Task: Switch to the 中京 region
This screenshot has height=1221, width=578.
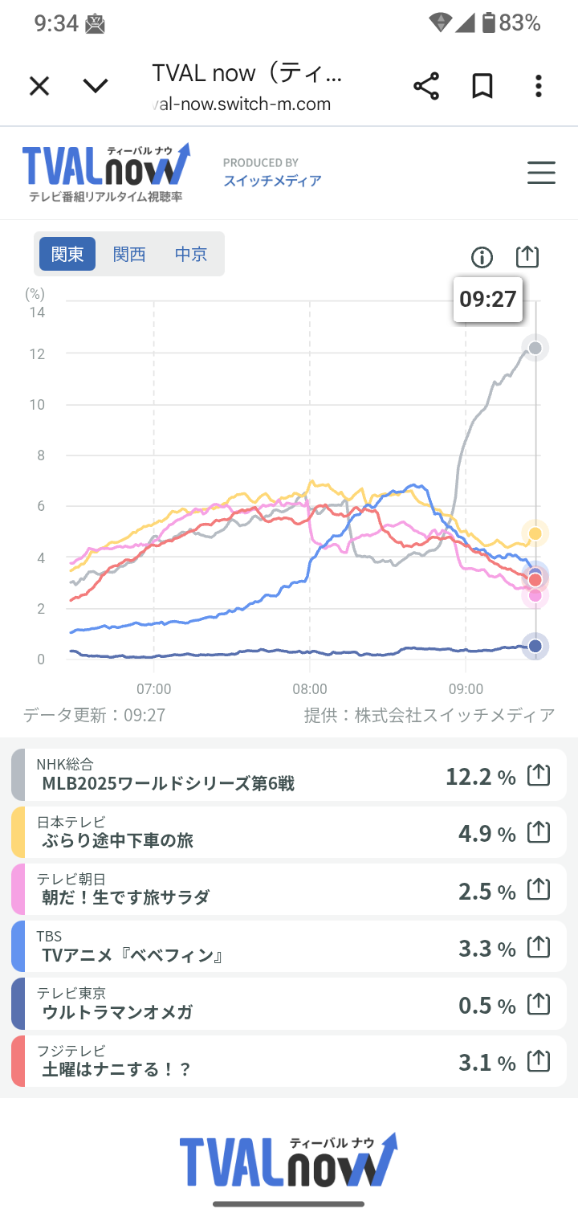Action: pos(191,254)
